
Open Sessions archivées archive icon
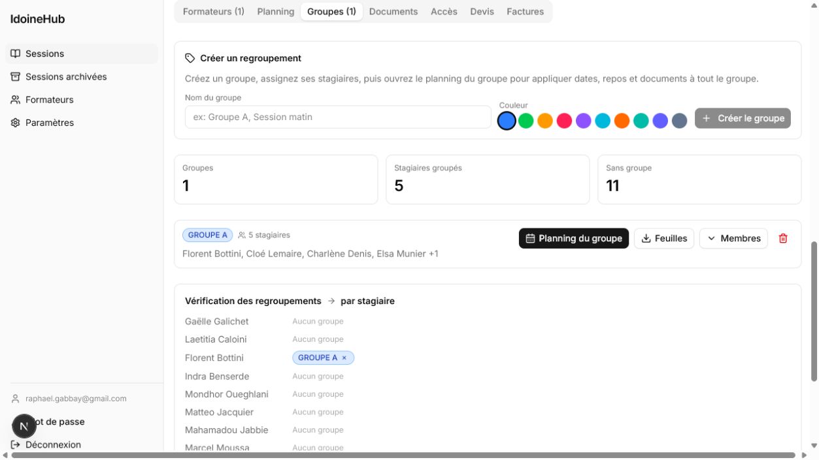tap(16, 77)
